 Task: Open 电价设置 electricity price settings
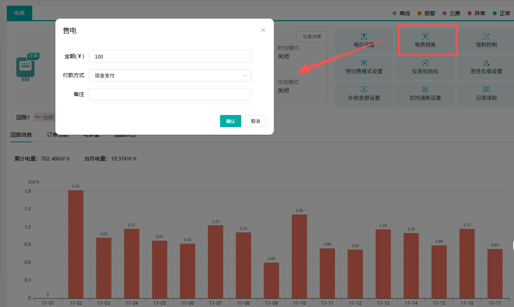pyautogui.click(x=364, y=41)
